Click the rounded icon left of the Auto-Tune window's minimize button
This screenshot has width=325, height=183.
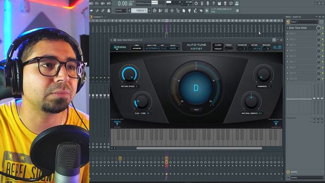pos(274,40)
